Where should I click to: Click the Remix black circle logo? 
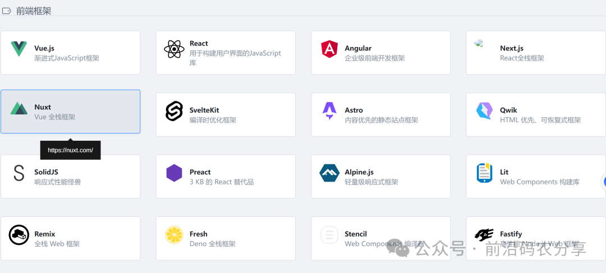point(19,235)
